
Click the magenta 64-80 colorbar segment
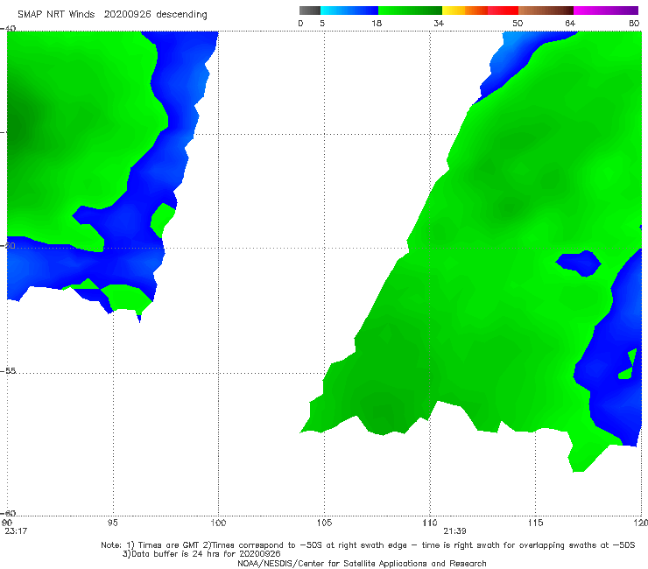pos(606,11)
